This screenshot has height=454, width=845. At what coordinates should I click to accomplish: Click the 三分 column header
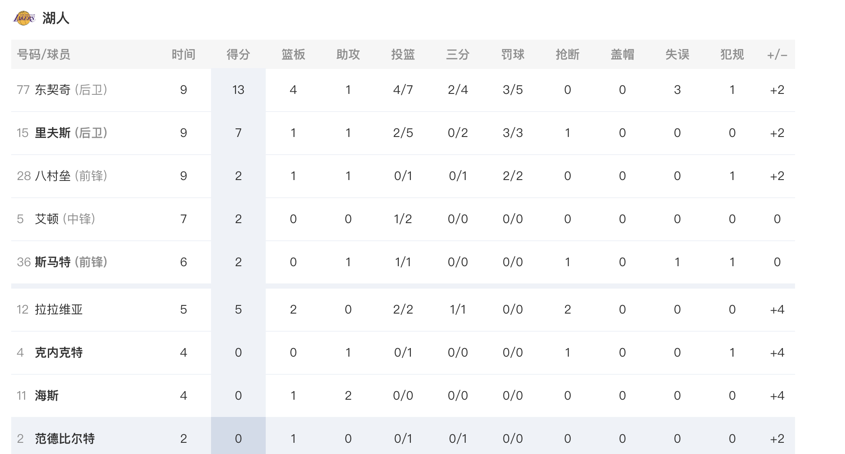[x=458, y=54]
